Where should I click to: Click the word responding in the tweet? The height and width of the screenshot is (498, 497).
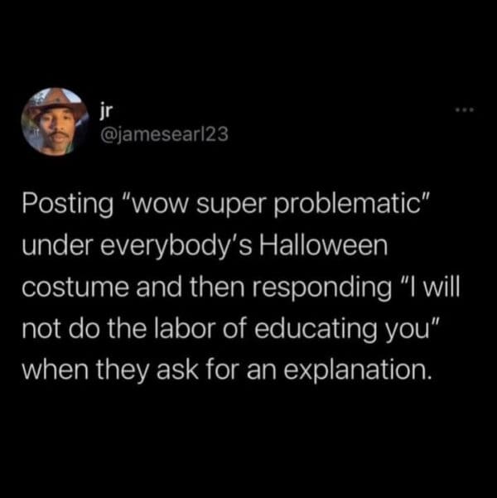[x=322, y=288]
